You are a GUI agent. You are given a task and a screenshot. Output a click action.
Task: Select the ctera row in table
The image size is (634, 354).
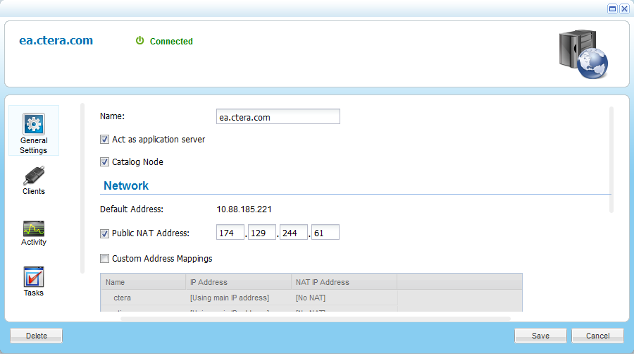click(249, 298)
